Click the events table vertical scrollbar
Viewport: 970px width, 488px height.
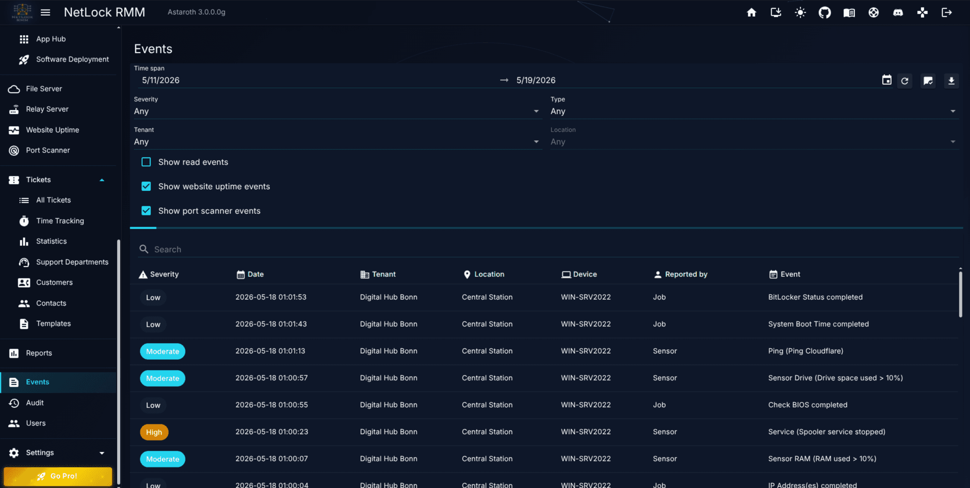click(x=960, y=295)
